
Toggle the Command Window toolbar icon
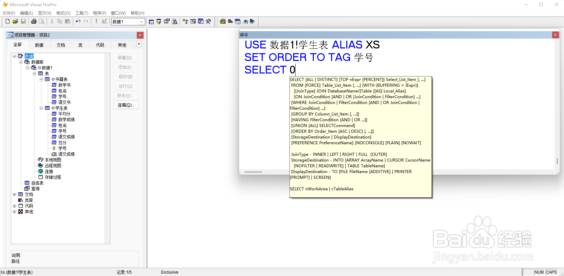151,21
